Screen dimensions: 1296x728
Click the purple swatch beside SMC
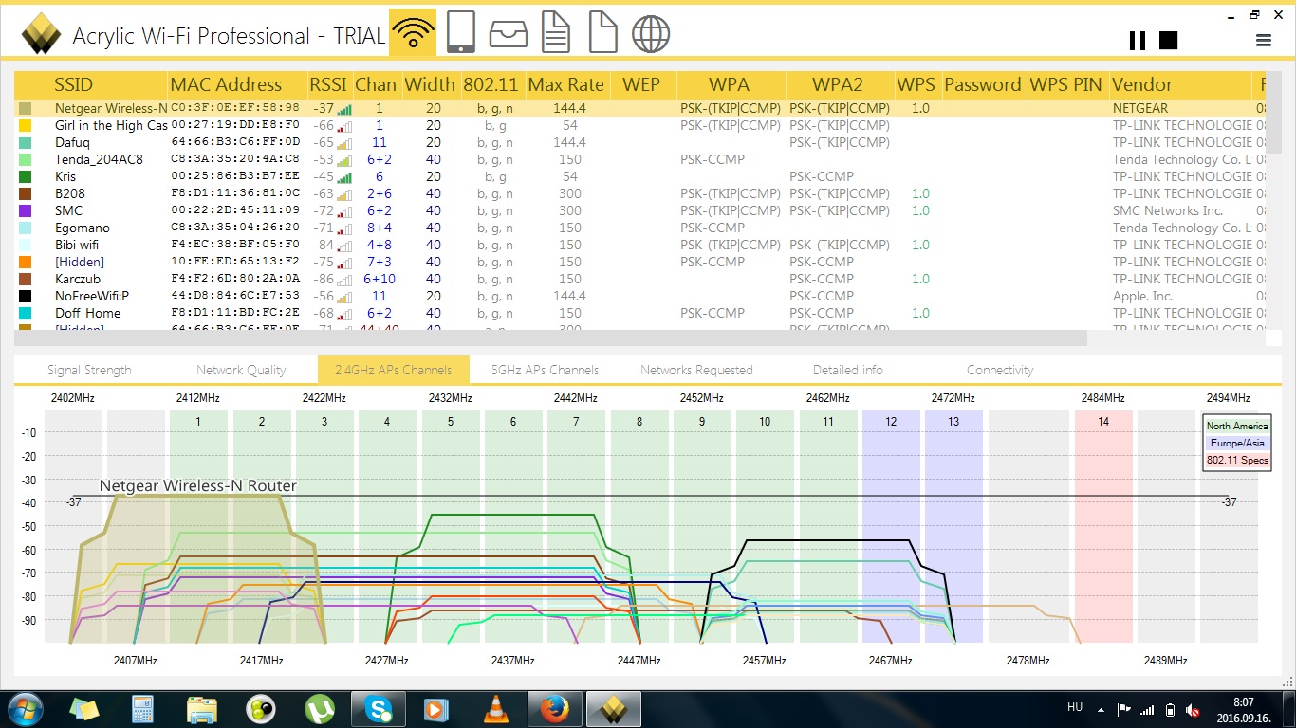tap(26, 210)
